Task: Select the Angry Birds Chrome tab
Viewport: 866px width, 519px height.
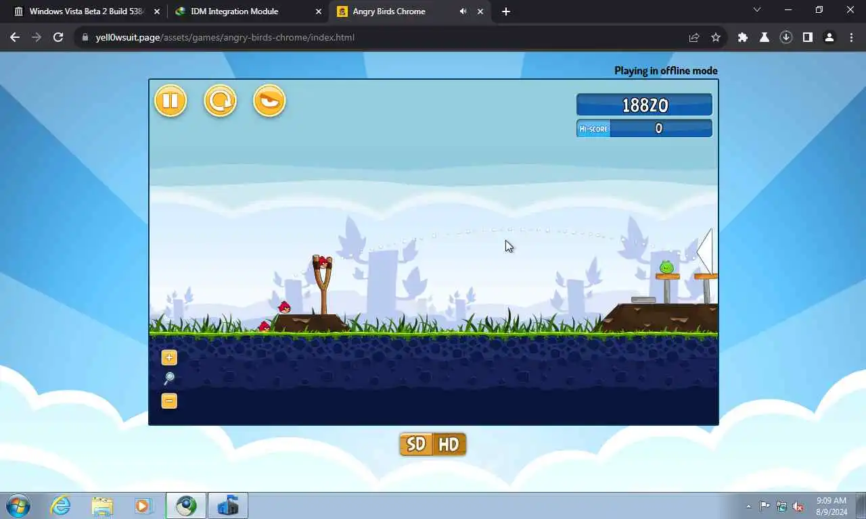Action: pyautogui.click(x=409, y=11)
